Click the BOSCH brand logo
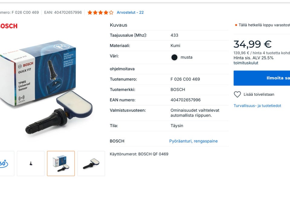The width and height of the screenshot is (290, 201). click(8, 26)
